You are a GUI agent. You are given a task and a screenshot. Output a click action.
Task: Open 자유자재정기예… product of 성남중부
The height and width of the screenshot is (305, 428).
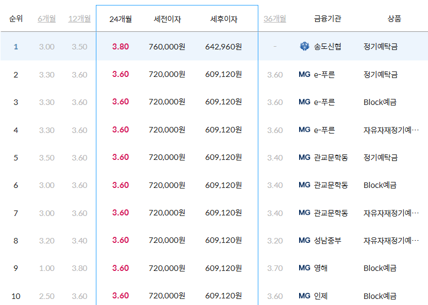391,241
